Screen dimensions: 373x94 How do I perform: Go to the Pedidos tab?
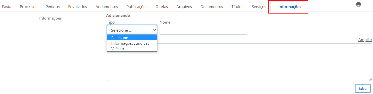click(x=53, y=7)
